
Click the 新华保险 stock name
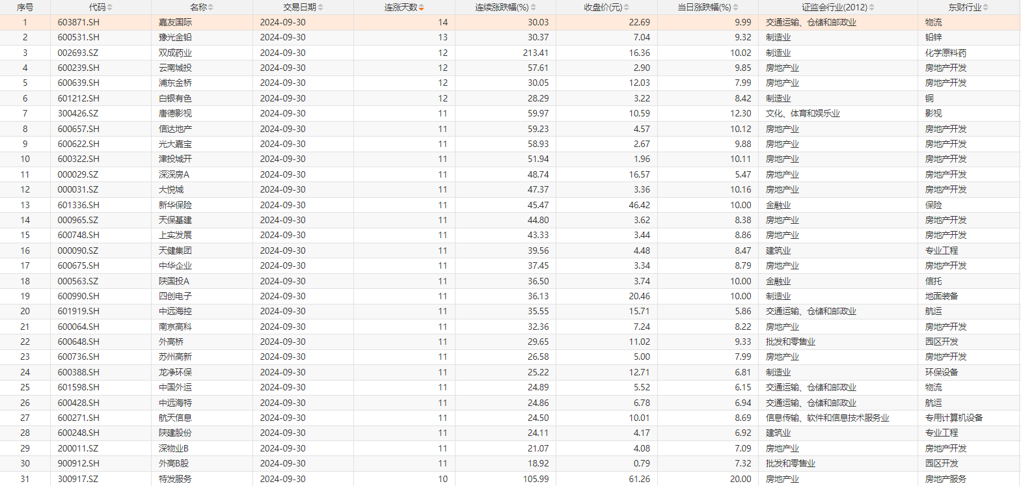[x=176, y=205]
